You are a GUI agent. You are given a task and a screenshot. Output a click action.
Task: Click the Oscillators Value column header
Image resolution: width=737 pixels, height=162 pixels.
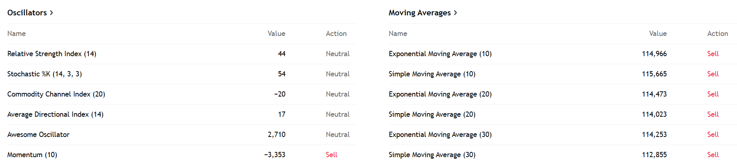click(276, 34)
